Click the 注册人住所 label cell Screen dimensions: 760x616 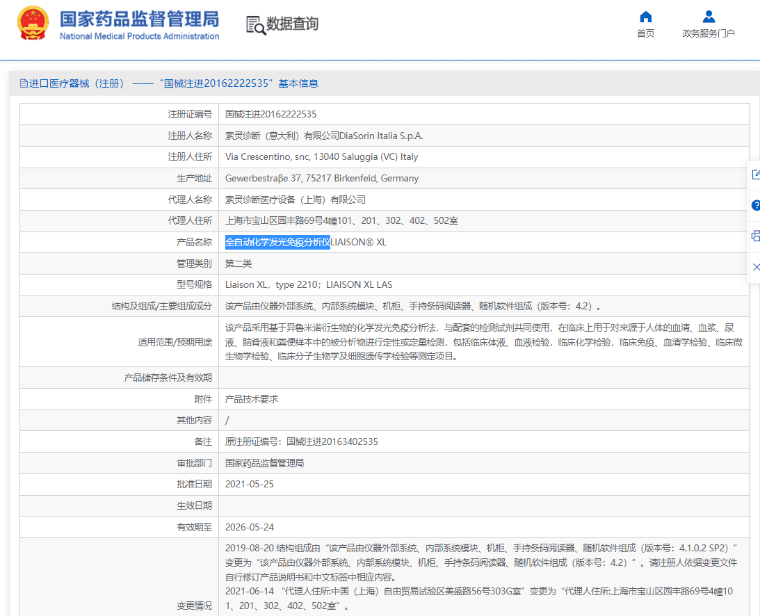[119, 157]
